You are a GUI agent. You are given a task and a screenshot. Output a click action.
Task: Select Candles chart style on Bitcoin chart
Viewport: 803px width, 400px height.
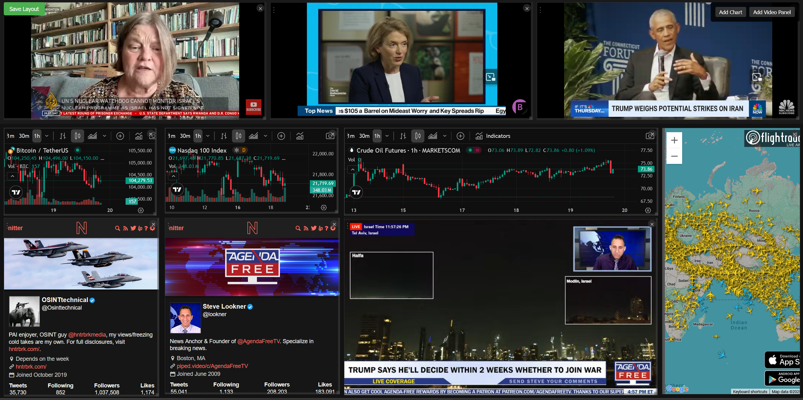[78, 136]
